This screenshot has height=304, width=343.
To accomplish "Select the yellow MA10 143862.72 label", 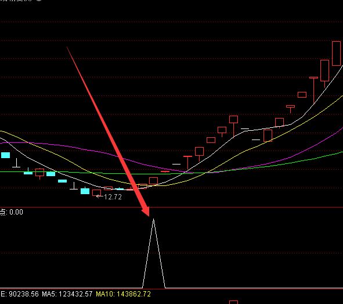I will click(x=123, y=294).
